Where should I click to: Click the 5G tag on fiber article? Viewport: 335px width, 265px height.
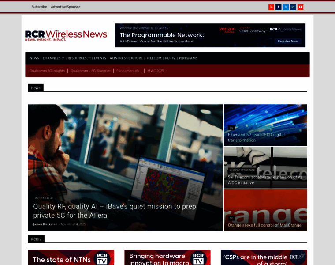pos(231,128)
